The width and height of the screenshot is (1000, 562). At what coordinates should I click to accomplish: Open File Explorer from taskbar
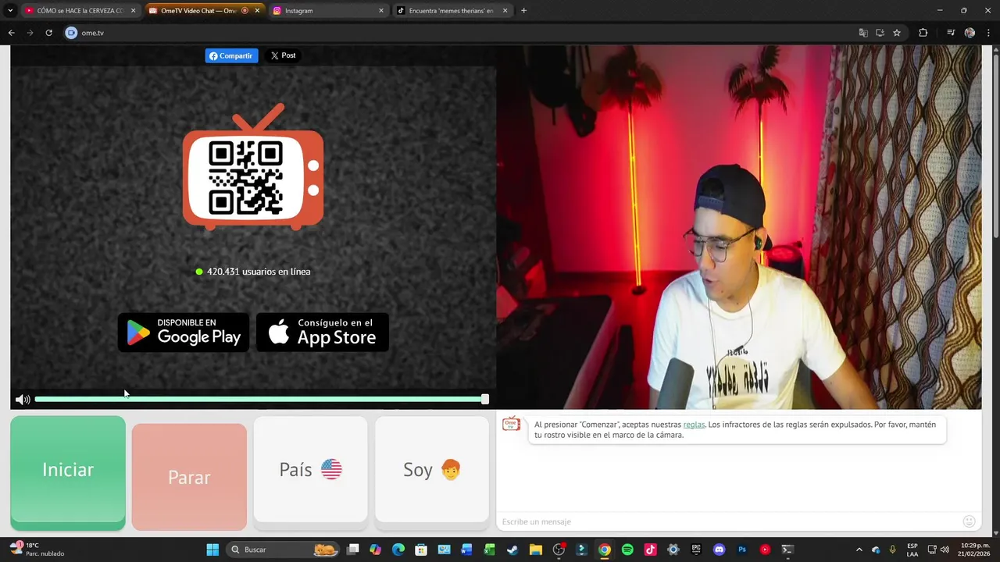[535, 550]
